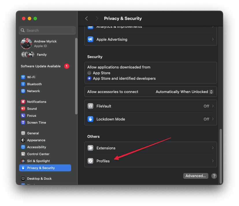Click the Lockdown Mode hand icon
Viewport: 239px width, 206px height.
pyautogui.click(x=90, y=119)
